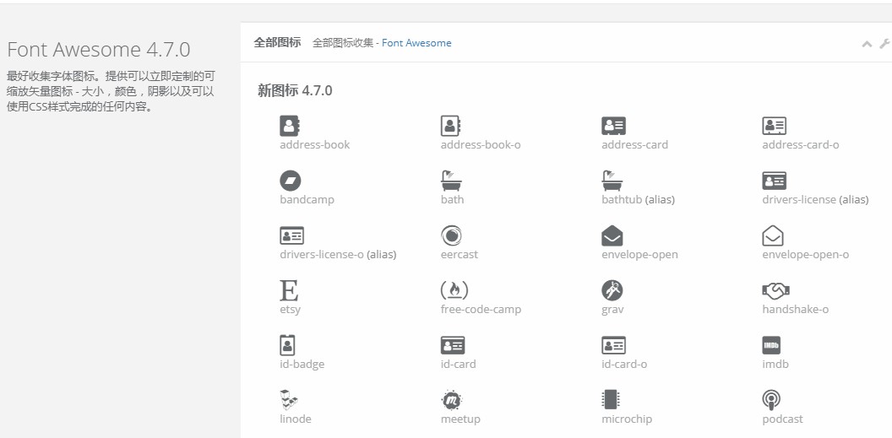Pick the address-card icon
The image size is (892, 438).
pos(614,126)
